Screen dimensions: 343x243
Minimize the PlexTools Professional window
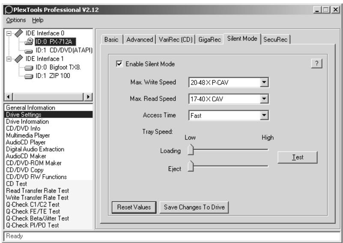pos(317,9)
